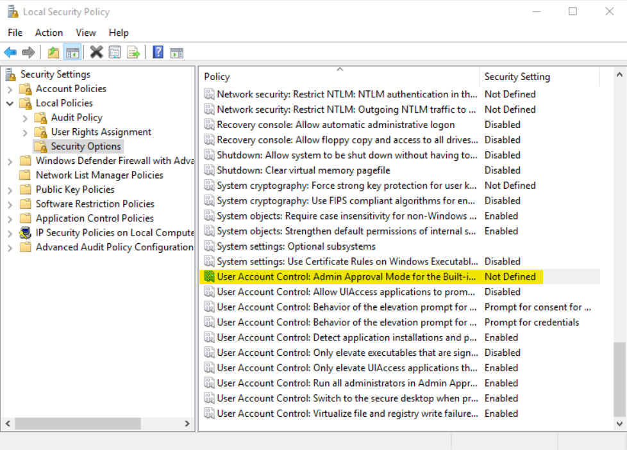
Task: Toggle the Show/Hide Console Tree icon
Action: click(x=73, y=52)
